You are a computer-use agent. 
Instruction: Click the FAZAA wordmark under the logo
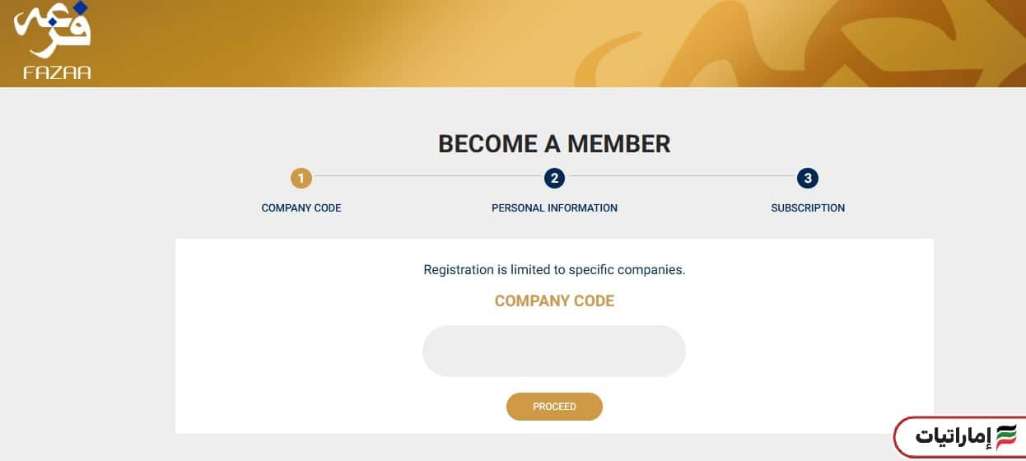click(x=57, y=72)
